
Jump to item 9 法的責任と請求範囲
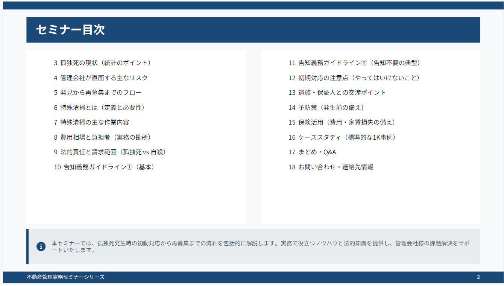[110, 152]
